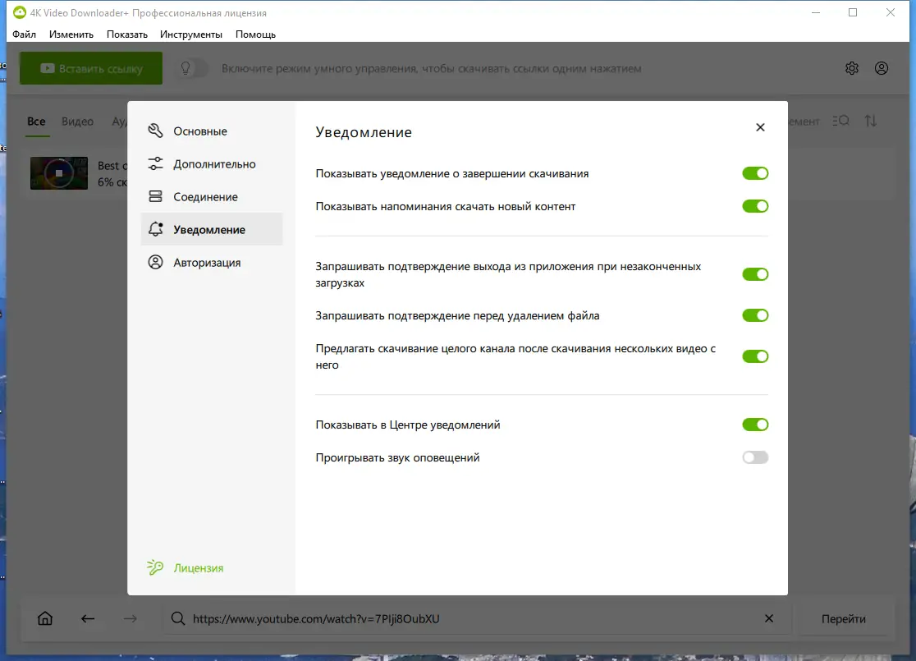
Task: Open the Авторизация settings section
Action: tap(207, 262)
